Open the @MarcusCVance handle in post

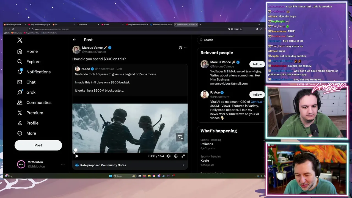pyautogui.click(x=94, y=52)
